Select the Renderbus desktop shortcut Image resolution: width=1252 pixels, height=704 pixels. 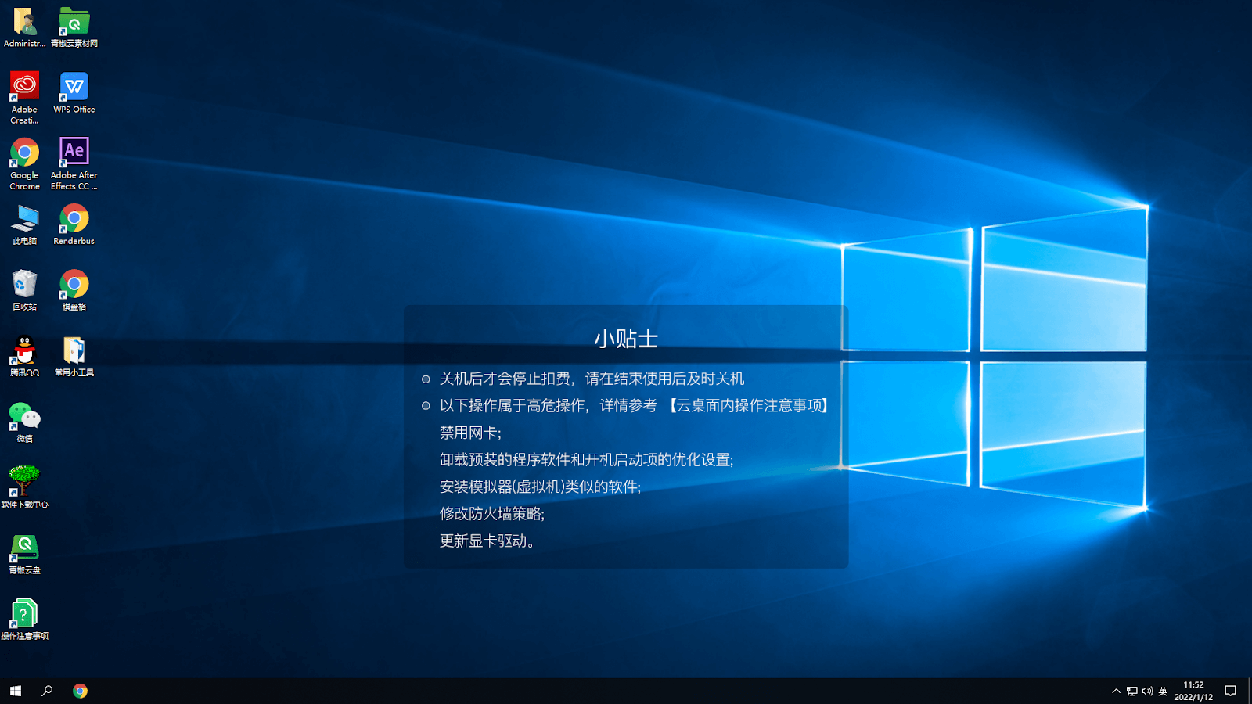click(x=74, y=225)
